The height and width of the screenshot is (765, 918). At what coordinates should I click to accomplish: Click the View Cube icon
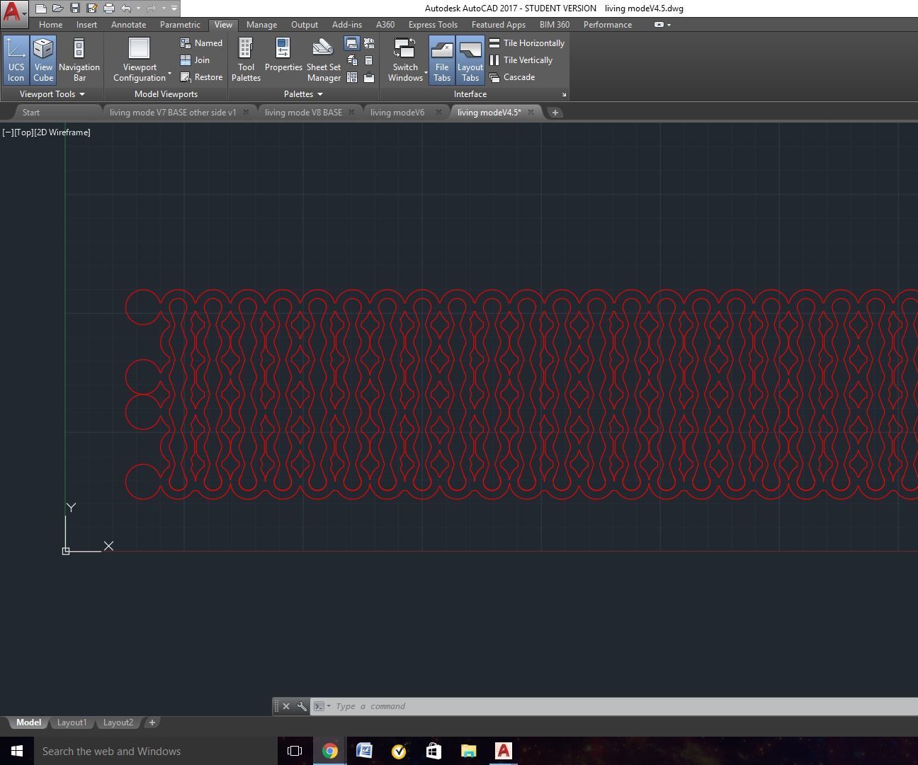pyautogui.click(x=43, y=59)
